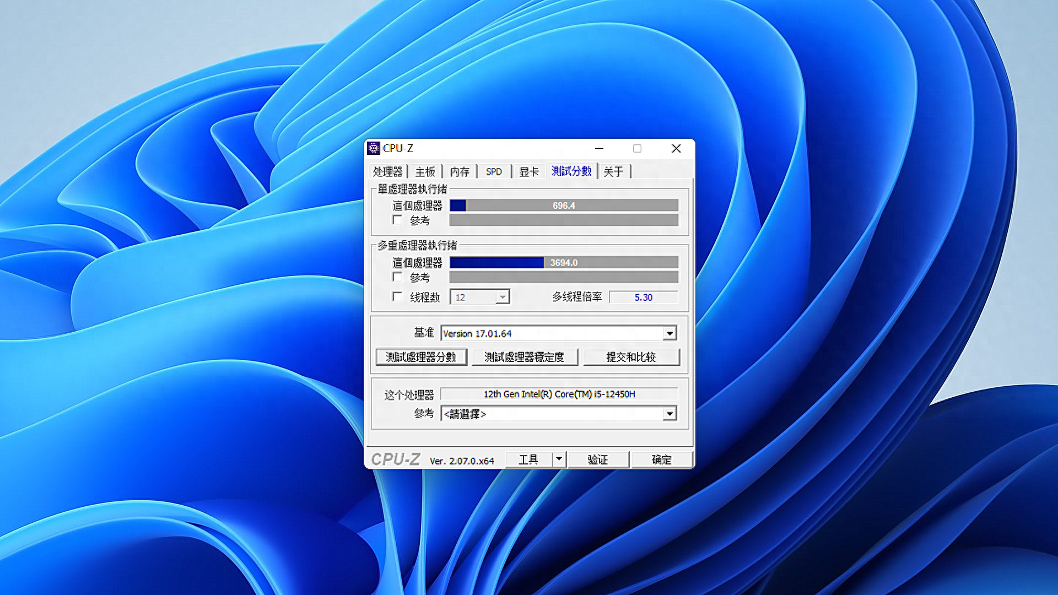Switch to the 处理器 tab
The image size is (1058, 595).
tap(388, 172)
